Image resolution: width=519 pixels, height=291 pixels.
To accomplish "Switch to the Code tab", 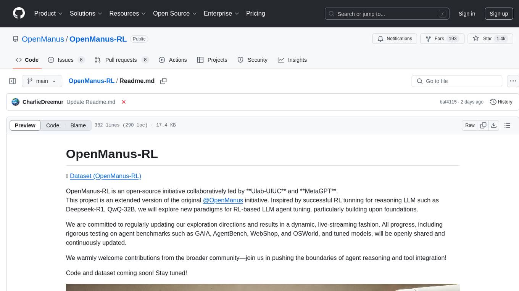I will pyautogui.click(x=27, y=60).
